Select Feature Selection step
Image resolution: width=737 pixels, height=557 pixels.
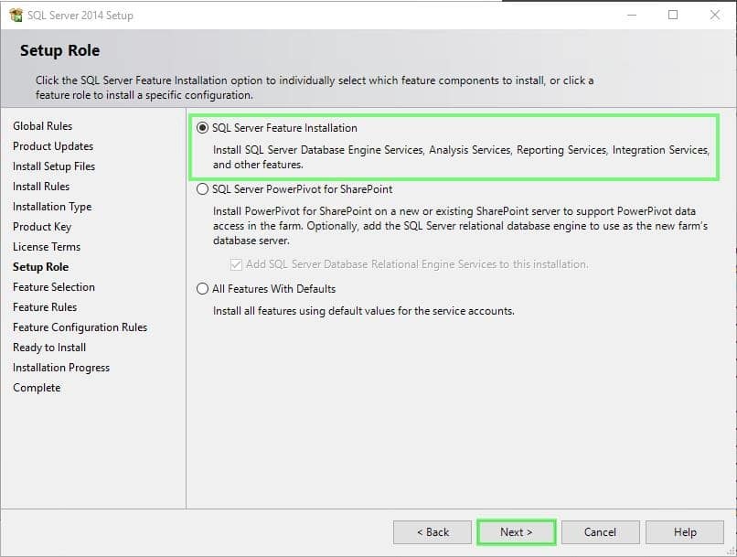pyautogui.click(x=54, y=287)
